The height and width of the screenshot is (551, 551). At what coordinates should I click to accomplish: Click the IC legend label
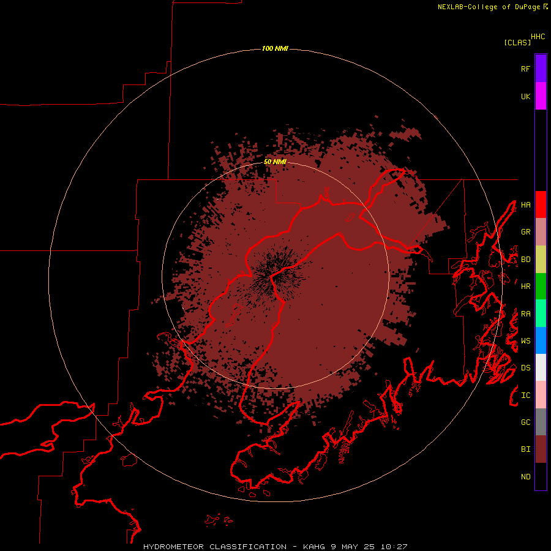(525, 395)
